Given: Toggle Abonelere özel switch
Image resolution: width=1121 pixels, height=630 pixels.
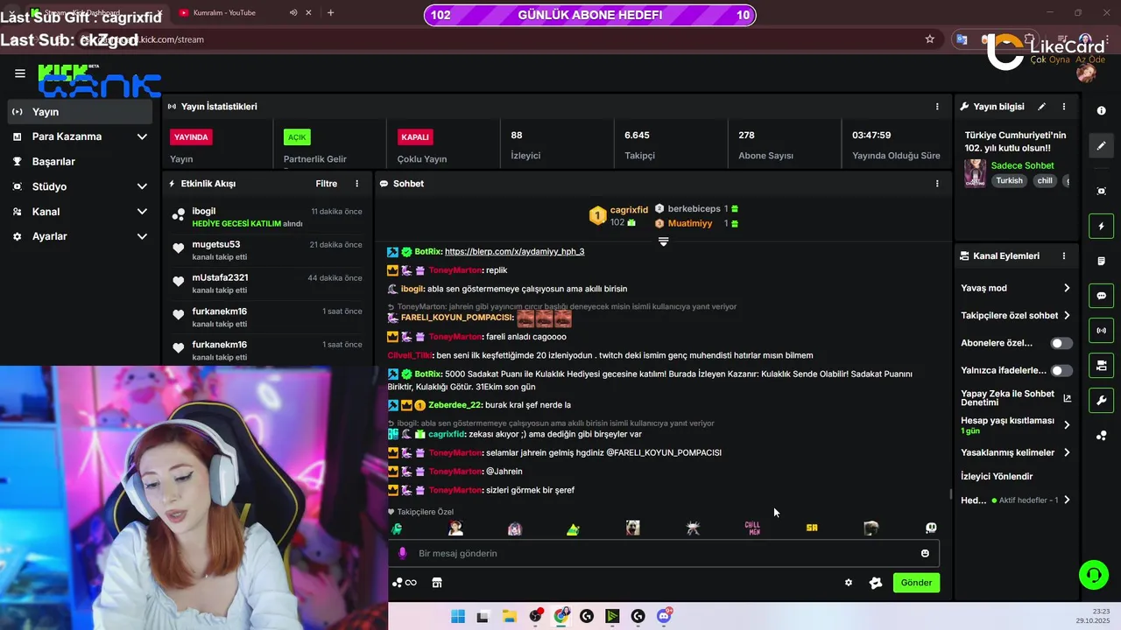Looking at the screenshot, I should 1061,343.
